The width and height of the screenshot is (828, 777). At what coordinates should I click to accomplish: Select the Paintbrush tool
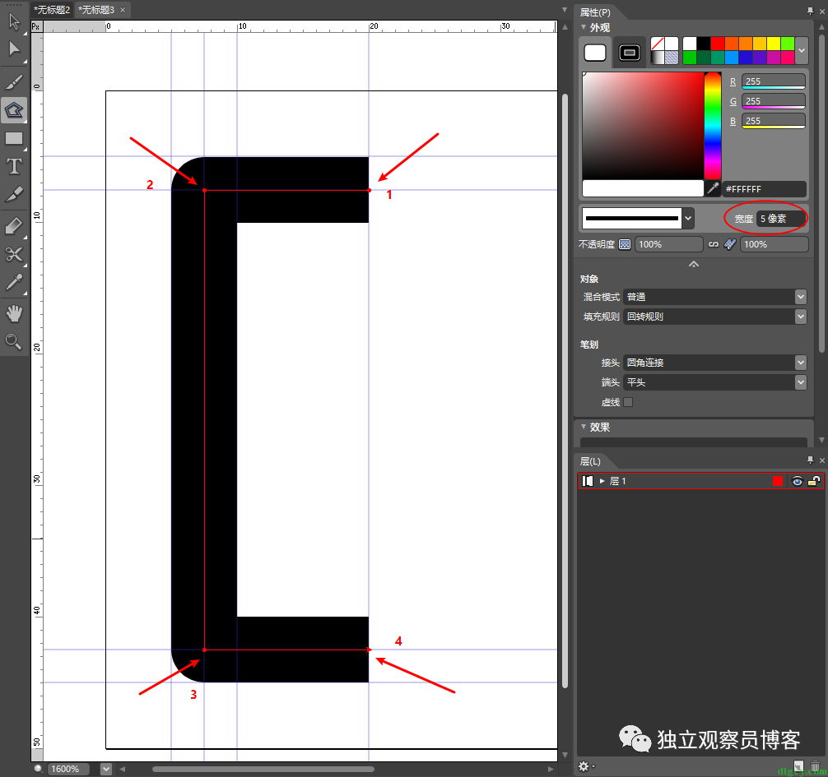[14, 82]
